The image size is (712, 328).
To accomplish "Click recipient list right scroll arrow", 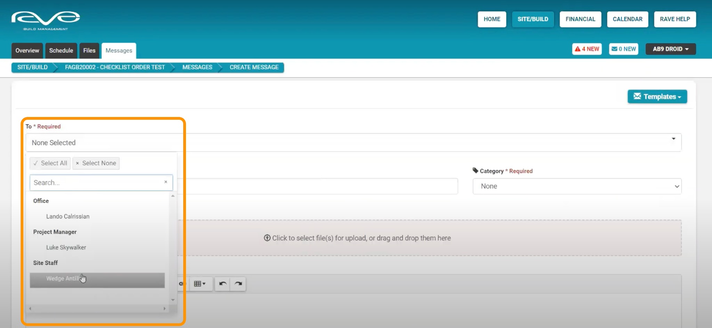I will [x=164, y=309].
